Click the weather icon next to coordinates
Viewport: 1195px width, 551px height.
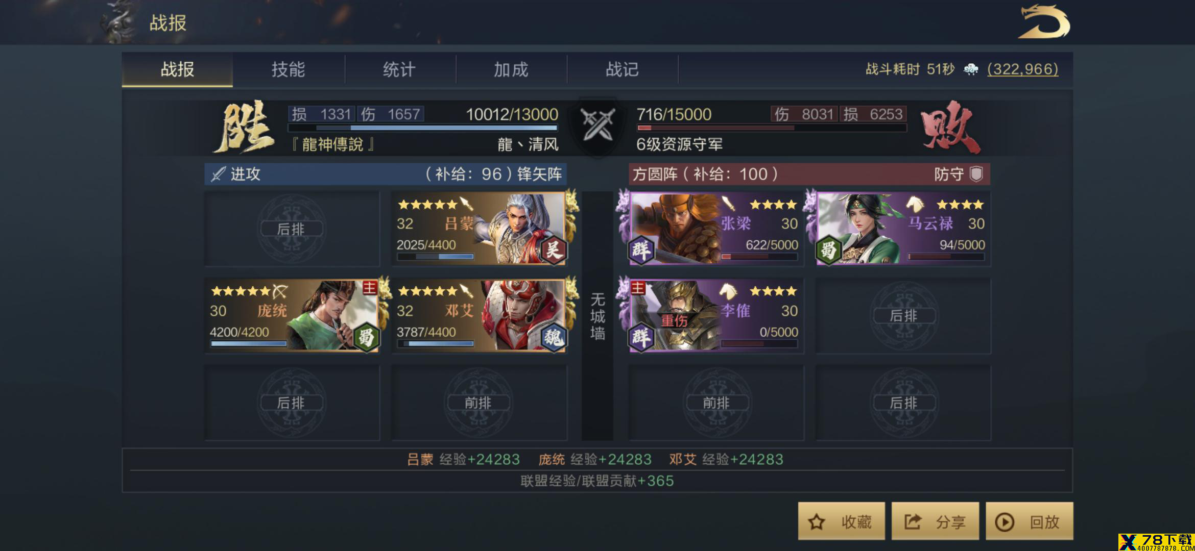(x=971, y=69)
